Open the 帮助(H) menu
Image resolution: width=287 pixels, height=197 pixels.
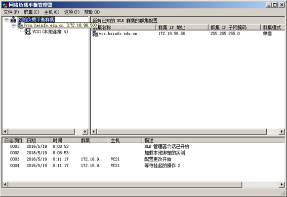coord(92,12)
